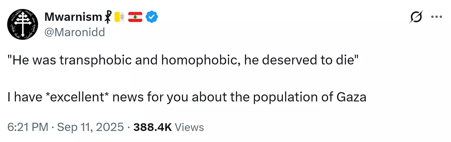451x142 pixels.
Task: Open the Mwarnism display name link
Action: [x=74, y=17]
